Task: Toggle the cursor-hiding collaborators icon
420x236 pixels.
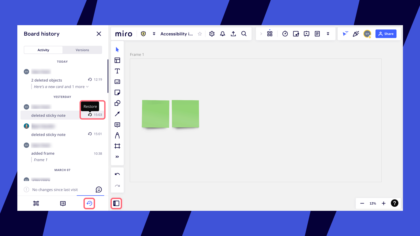Action: 345,34
